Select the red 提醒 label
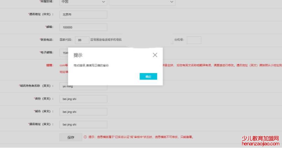Image resolution: width=282 pixels, height=148 pixels. [x=50, y=65]
